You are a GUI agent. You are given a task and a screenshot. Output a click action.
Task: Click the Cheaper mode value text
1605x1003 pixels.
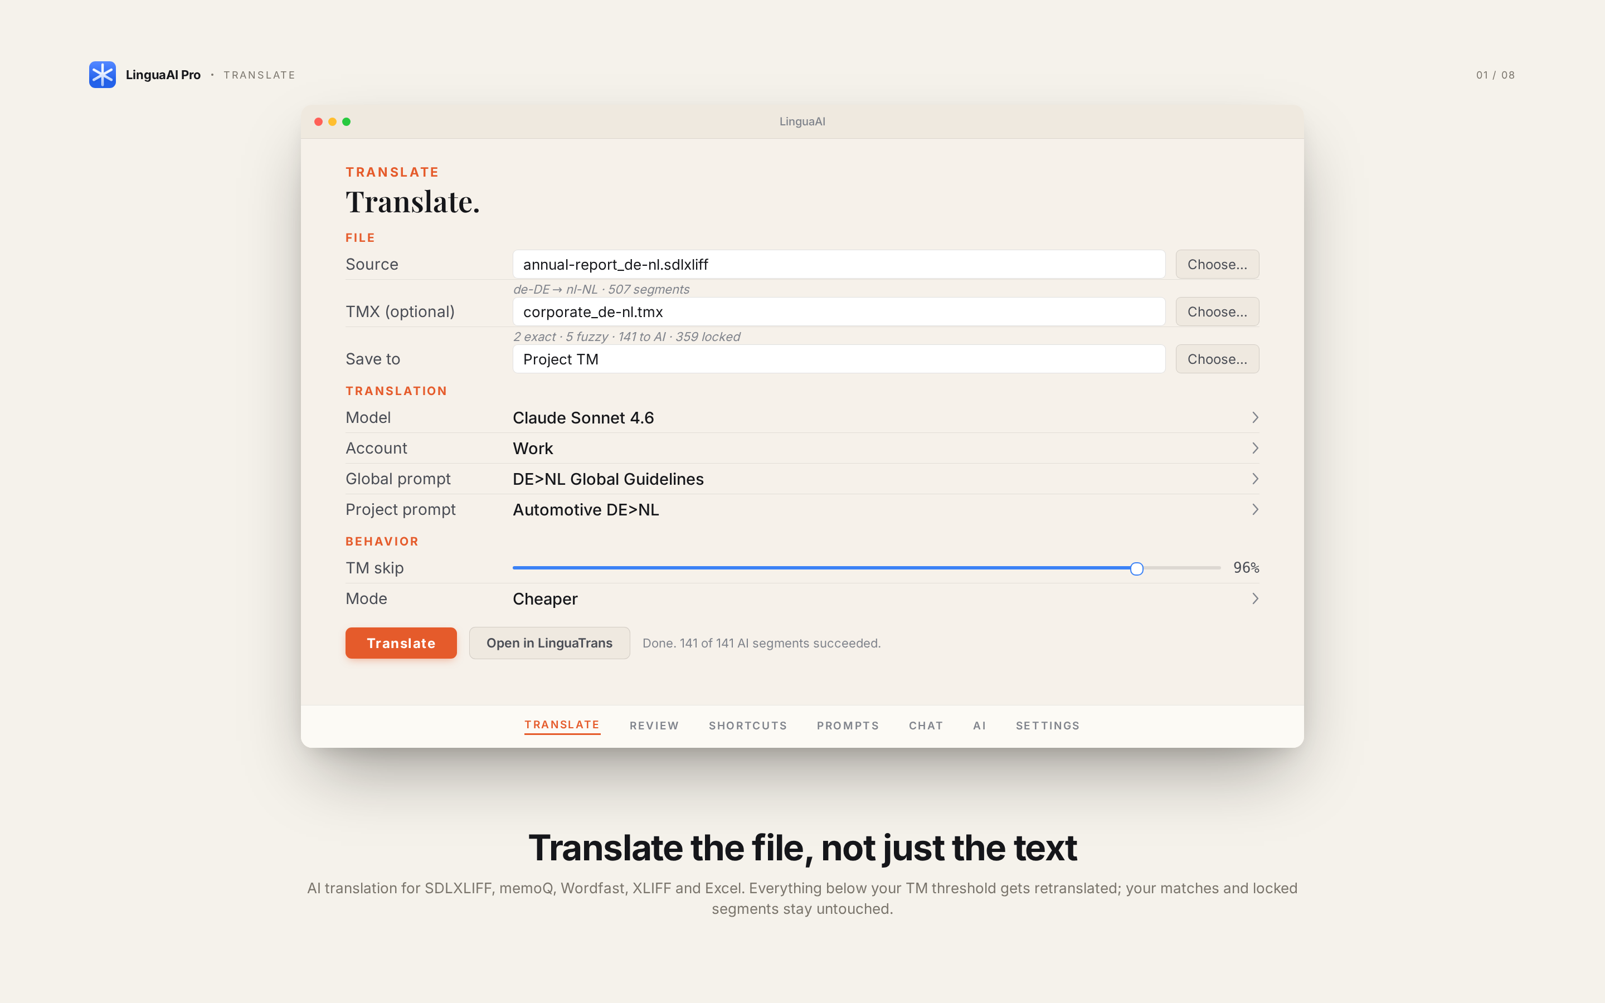tap(545, 599)
